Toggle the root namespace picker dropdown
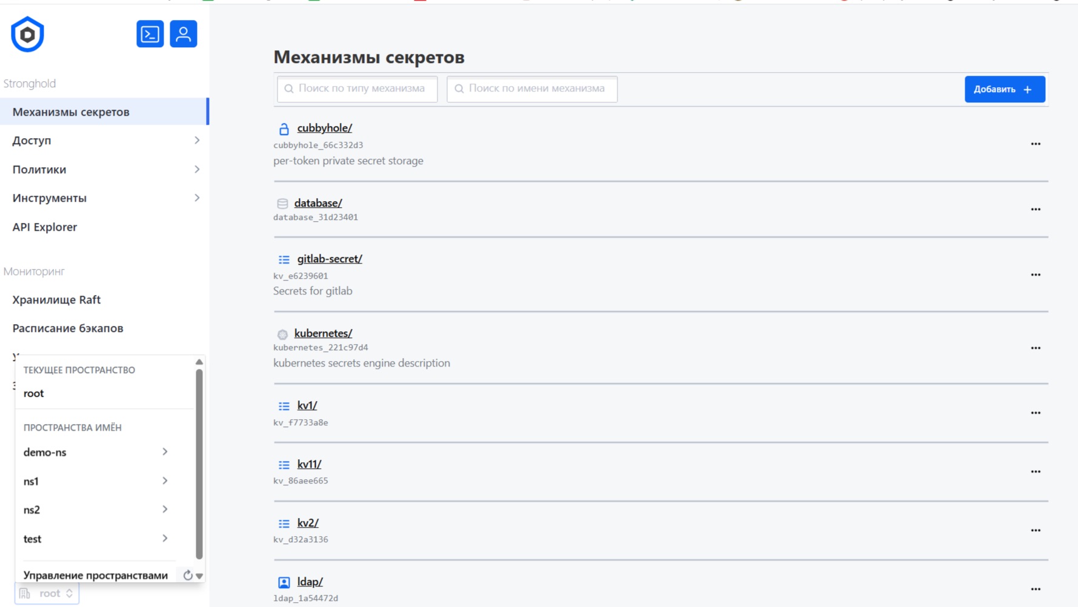 click(47, 594)
